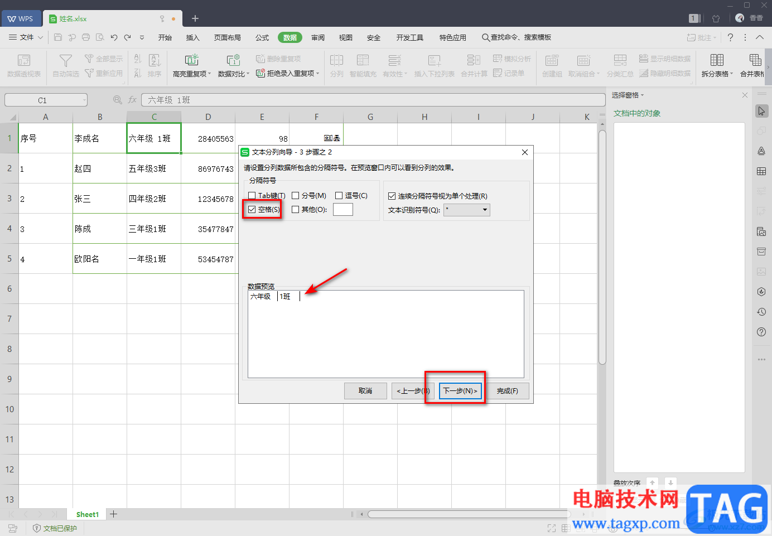This screenshot has height=536, width=772.
Task: Close the 文本分列向导 dialog
Action: coord(524,152)
